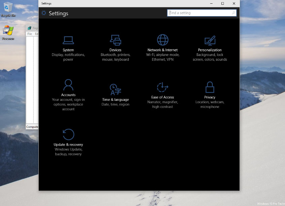Open the Network & Internet globe icon

pos(163,40)
